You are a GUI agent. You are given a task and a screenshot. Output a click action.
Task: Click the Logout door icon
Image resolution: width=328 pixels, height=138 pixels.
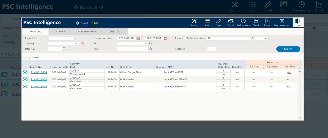coord(298,21)
